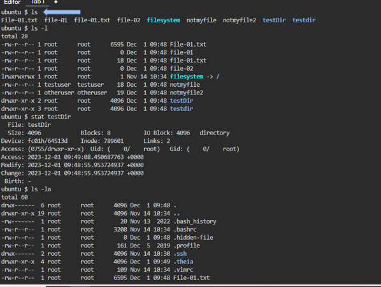Select the '.profile' file name
The height and width of the screenshot is (287, 381).
pos(187,246)
